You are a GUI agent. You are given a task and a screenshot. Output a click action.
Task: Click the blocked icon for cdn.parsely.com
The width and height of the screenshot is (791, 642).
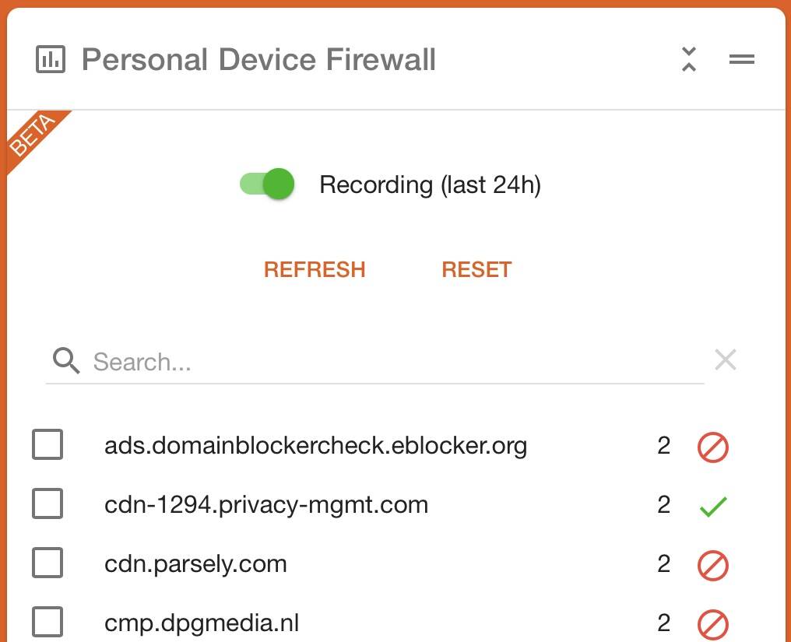tap(713, 565)
